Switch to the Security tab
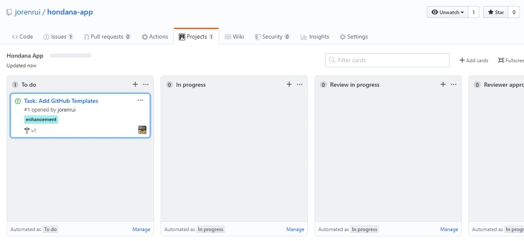 point(272,37)
